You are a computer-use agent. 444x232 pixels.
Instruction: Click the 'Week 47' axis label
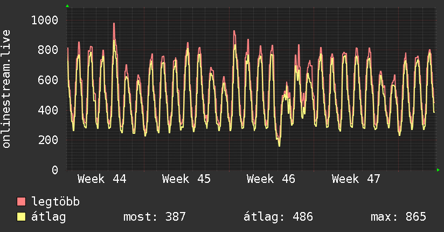point(356,179)
